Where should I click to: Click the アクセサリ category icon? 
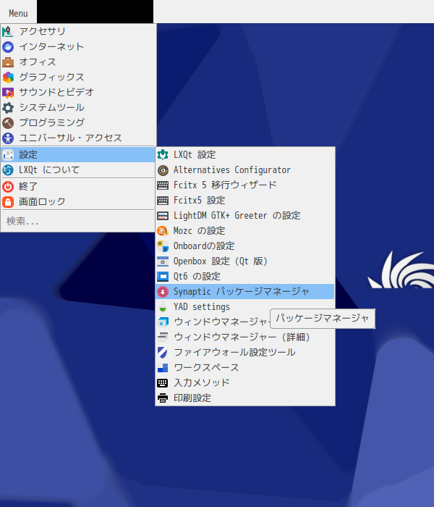[8, 31]
